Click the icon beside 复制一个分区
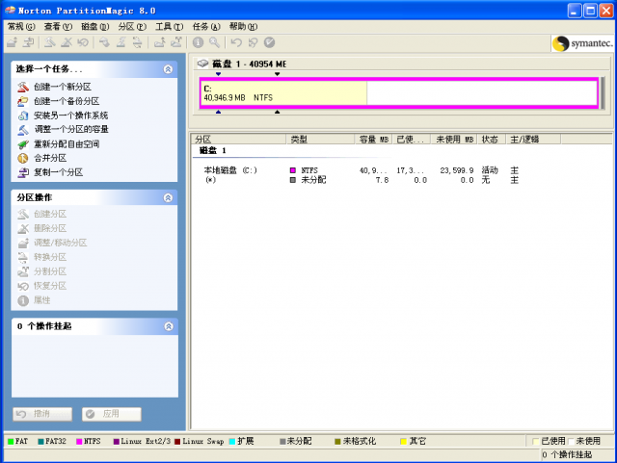The image size is (617, 463). 23,172
